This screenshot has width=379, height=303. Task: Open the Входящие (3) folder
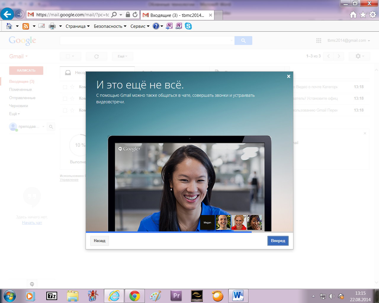click(22, 81)
